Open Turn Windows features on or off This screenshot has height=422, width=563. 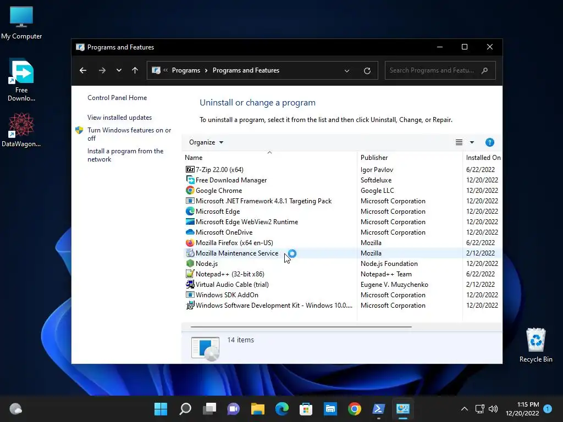point(129,134)
